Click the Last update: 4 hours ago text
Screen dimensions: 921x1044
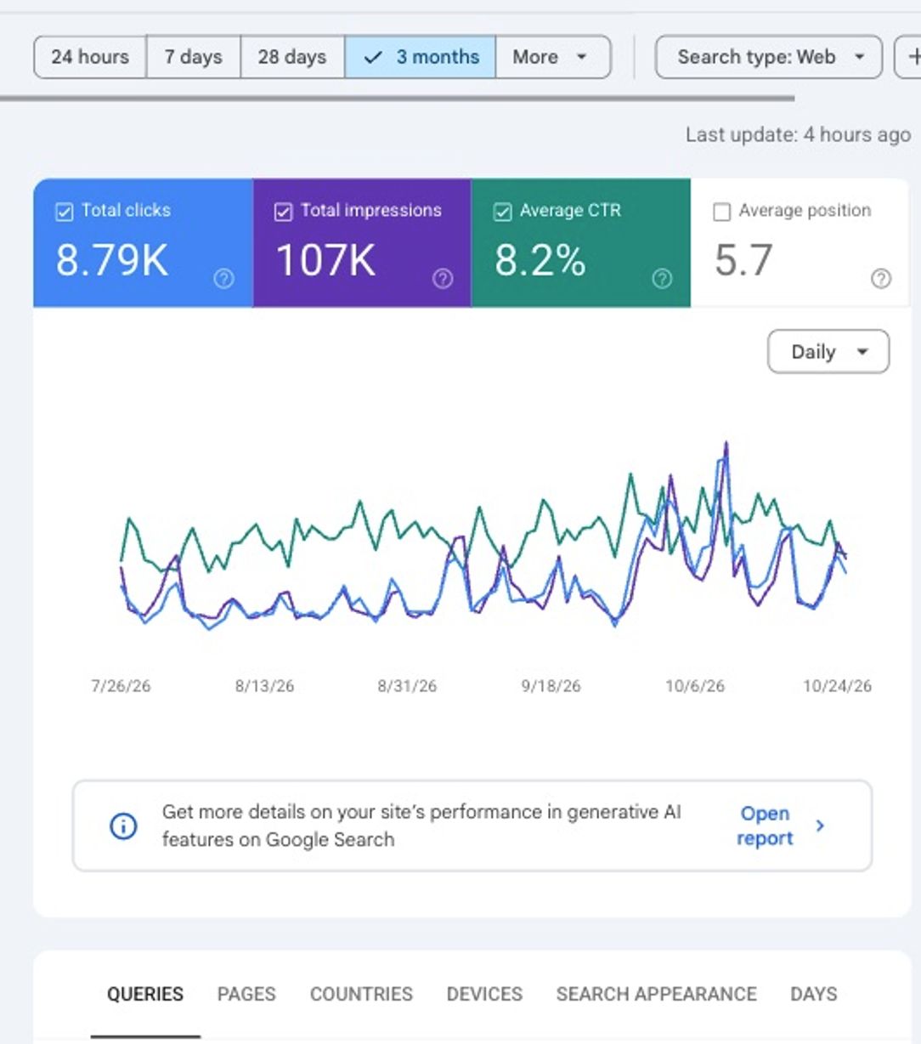798,134
